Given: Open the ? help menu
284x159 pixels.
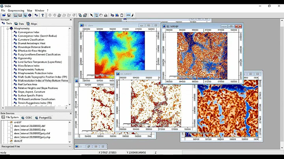Looking at the screenshot, I should click(x=48, y=11).
